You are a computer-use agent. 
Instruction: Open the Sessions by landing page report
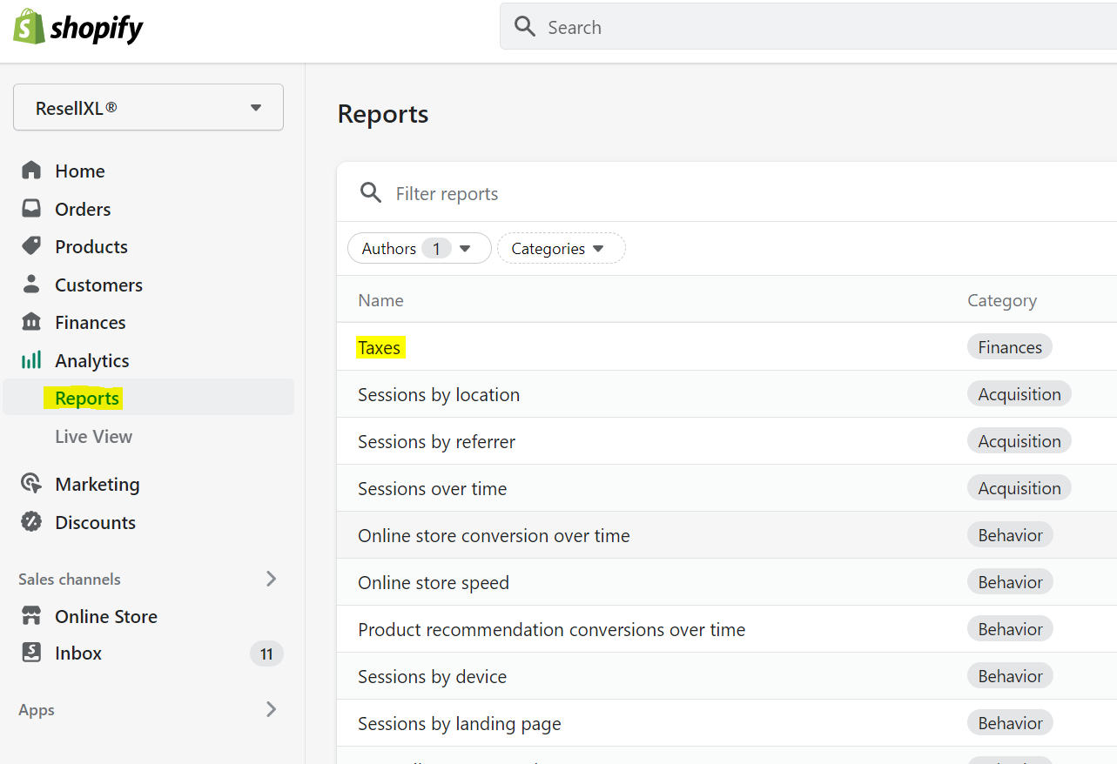point(460,724)
